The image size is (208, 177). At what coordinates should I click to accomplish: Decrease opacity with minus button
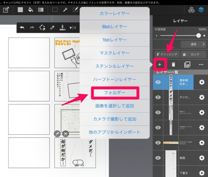157,36
